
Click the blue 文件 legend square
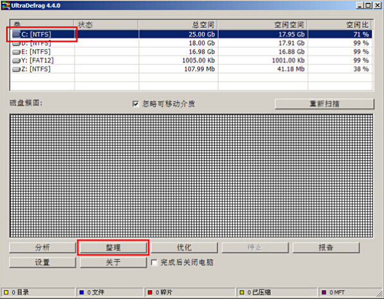82,292
